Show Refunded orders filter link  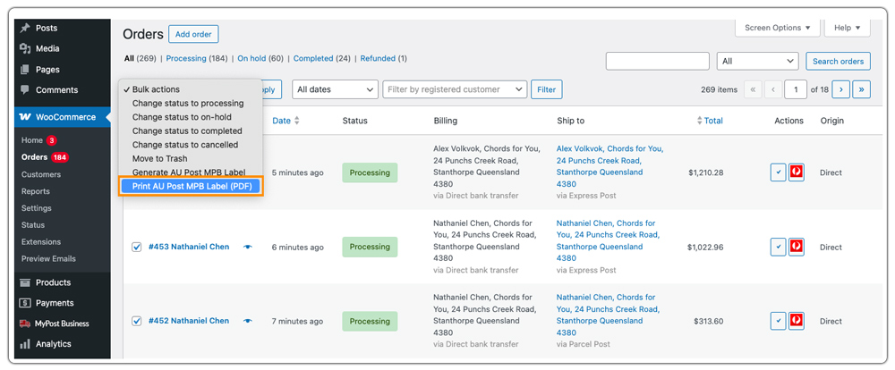(x=378, y=58)
